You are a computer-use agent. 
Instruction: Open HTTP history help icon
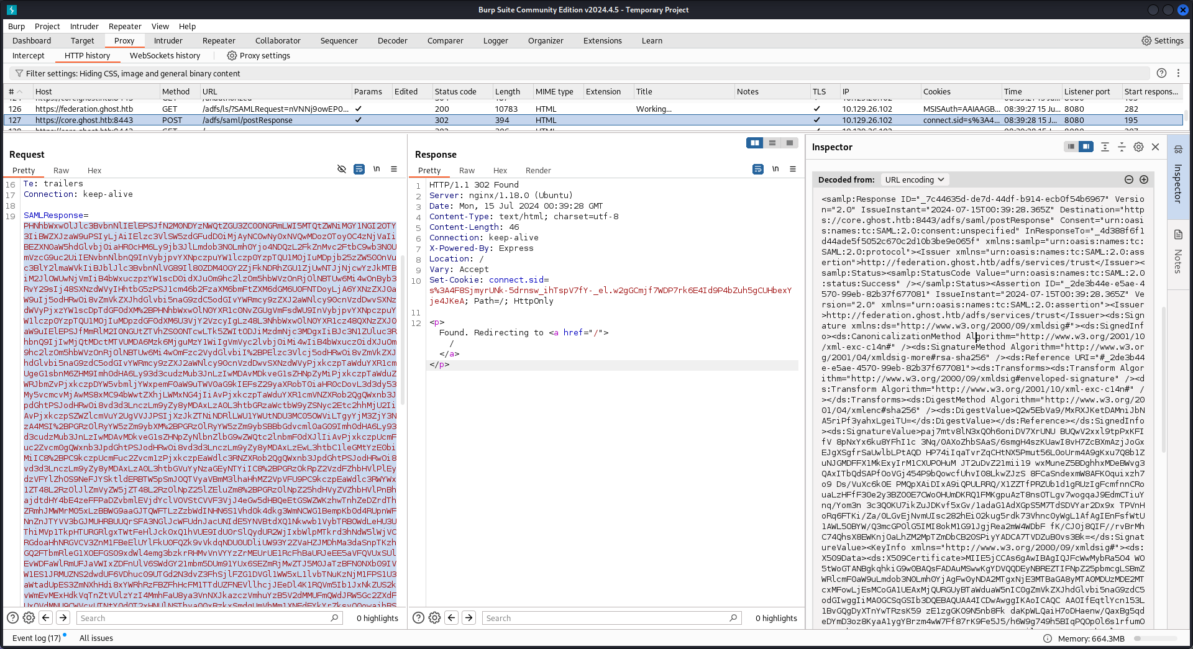1161,73
